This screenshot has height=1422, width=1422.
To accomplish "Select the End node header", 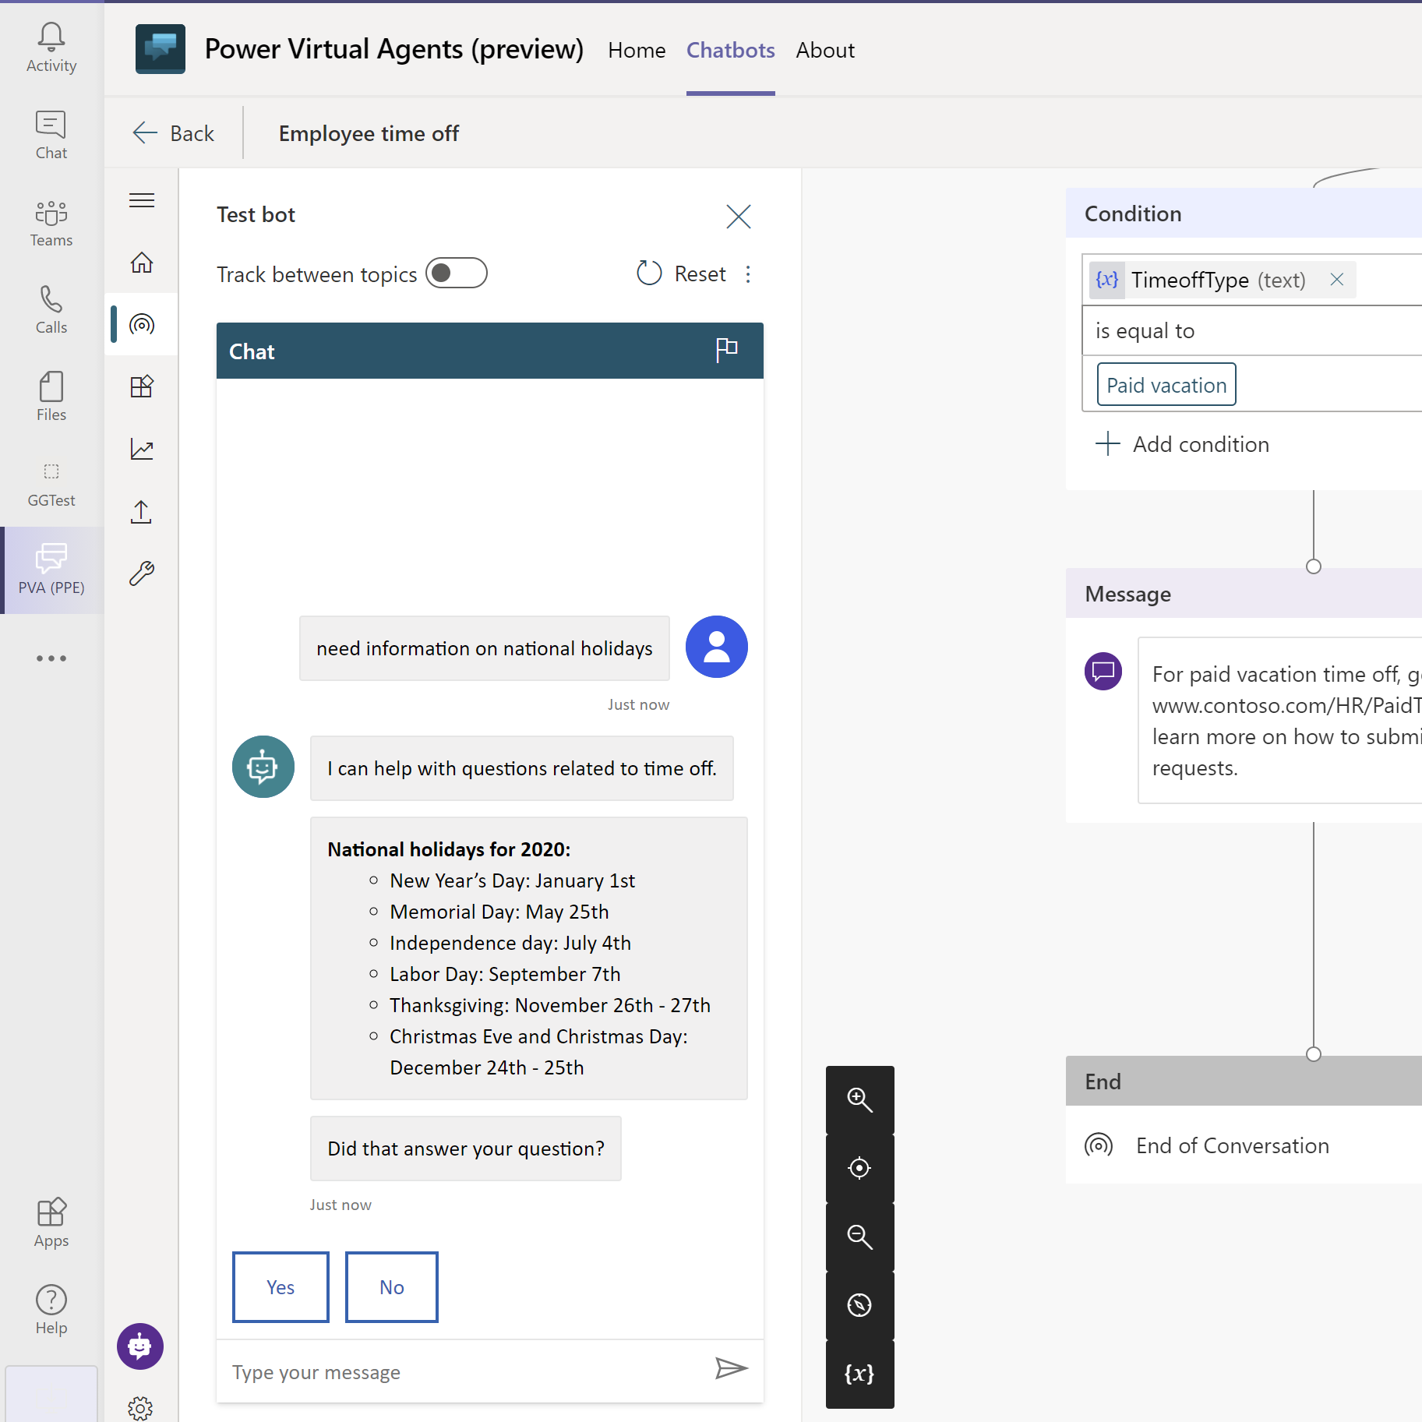I will [x=1244, y=1081].
